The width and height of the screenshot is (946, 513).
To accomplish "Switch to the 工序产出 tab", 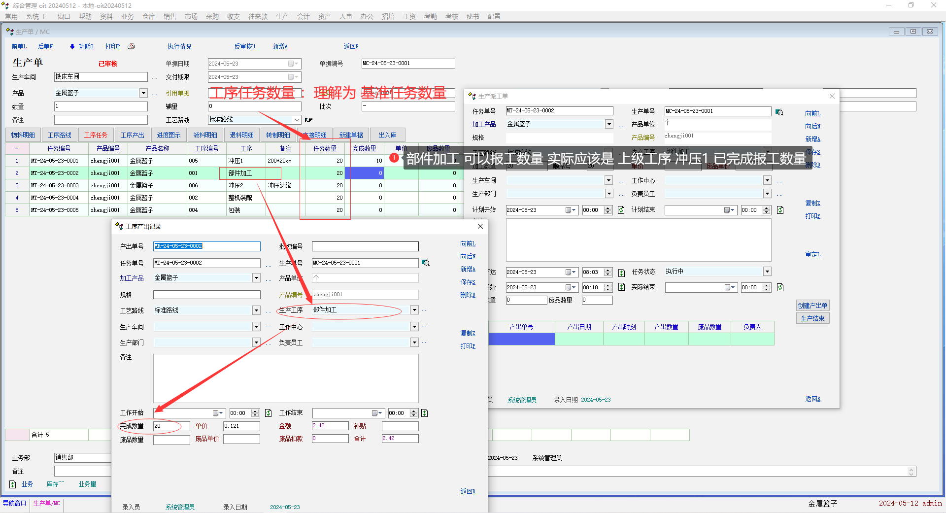I will click(132, 135).
